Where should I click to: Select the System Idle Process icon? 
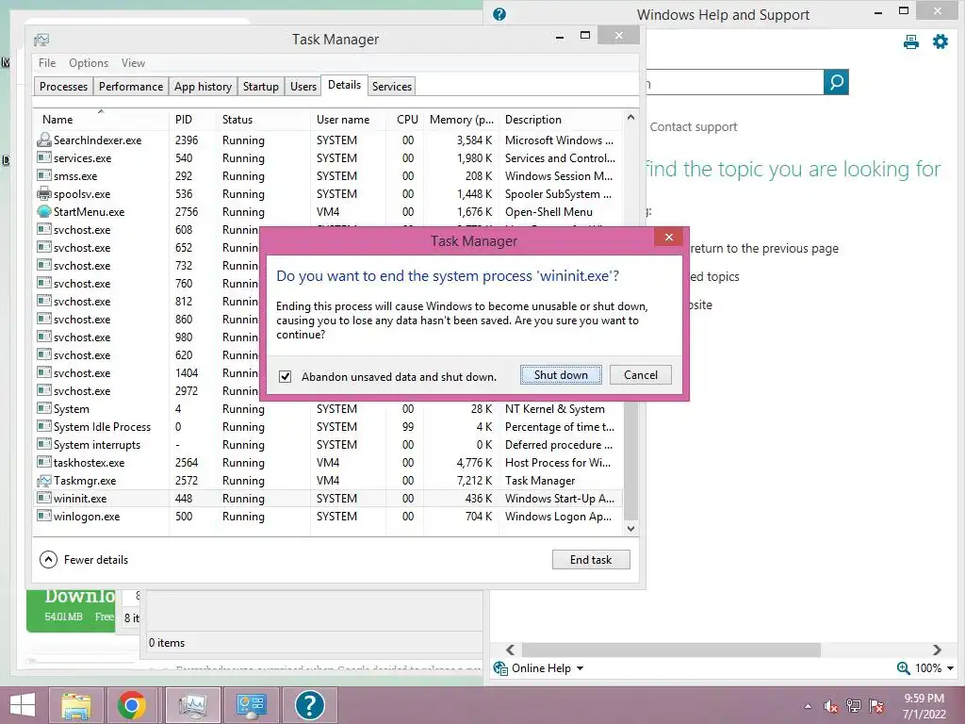(x=43, y=427)
